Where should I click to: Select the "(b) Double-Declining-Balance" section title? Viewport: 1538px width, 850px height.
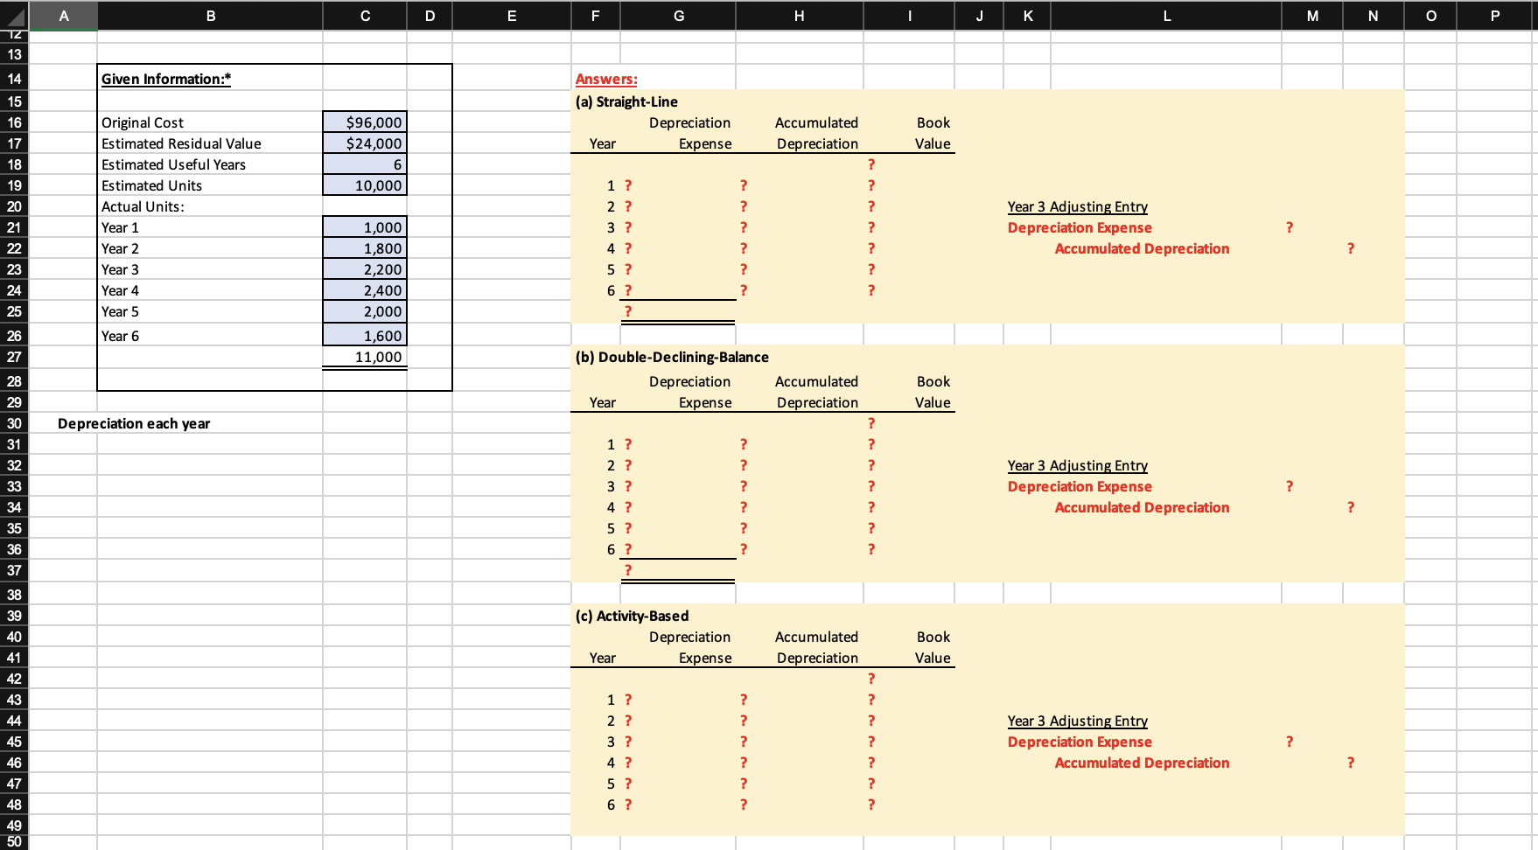[x=672, y=357]
